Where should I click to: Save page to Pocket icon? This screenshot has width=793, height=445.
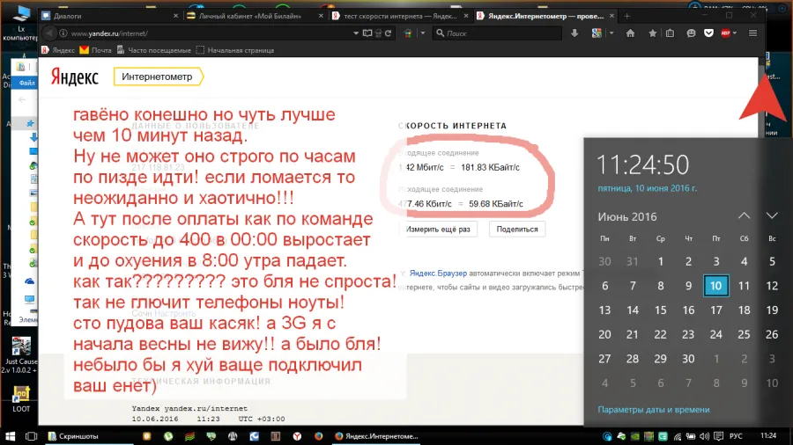[708, 33]
